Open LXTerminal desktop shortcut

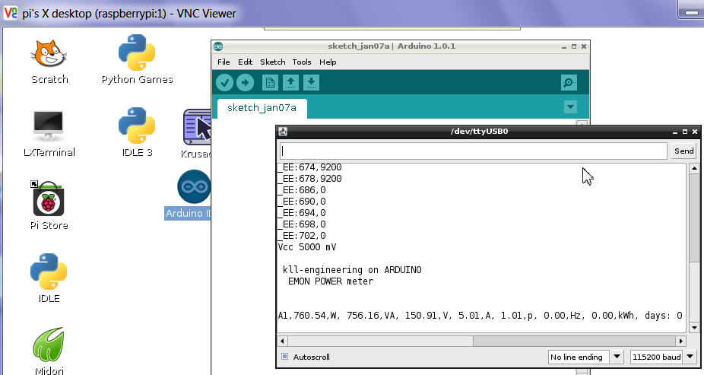pyautogui.click(x=49, y=132)
